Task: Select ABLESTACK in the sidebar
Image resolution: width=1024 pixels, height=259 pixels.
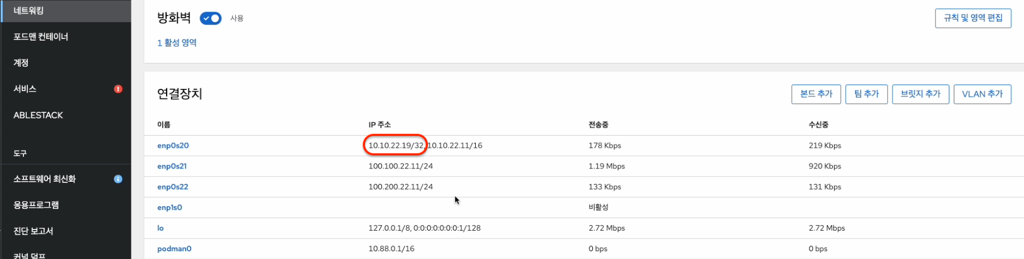Action: click(x=38, y=115)
